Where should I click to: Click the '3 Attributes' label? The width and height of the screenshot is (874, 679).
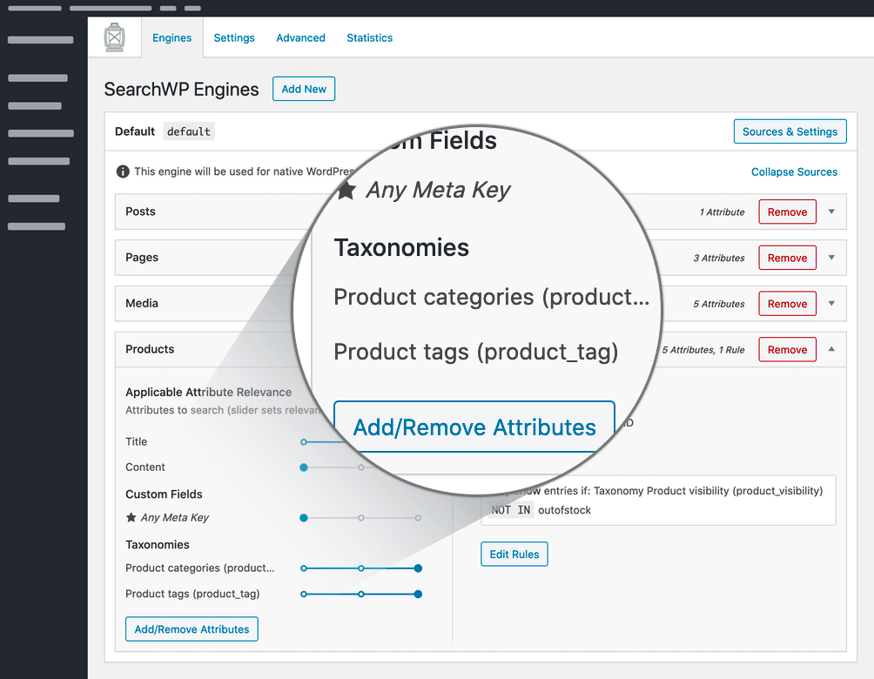(718, 259)
